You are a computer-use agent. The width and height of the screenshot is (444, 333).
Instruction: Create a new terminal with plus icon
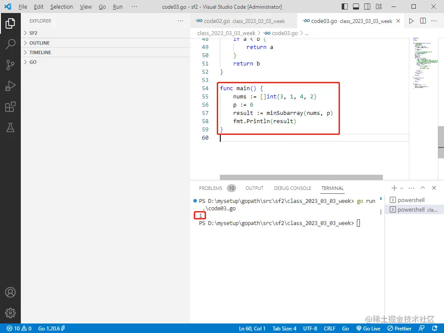pos(394,188)
